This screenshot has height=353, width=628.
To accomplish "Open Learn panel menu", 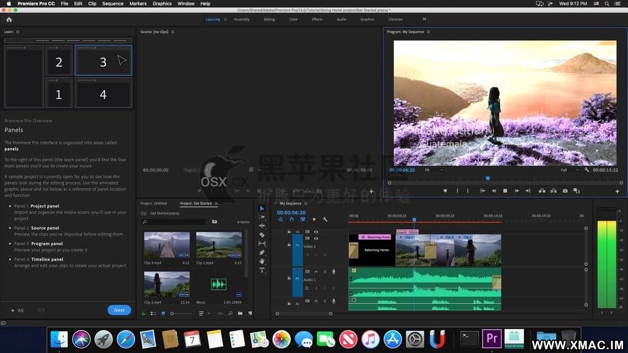I will tap(18, 32).
